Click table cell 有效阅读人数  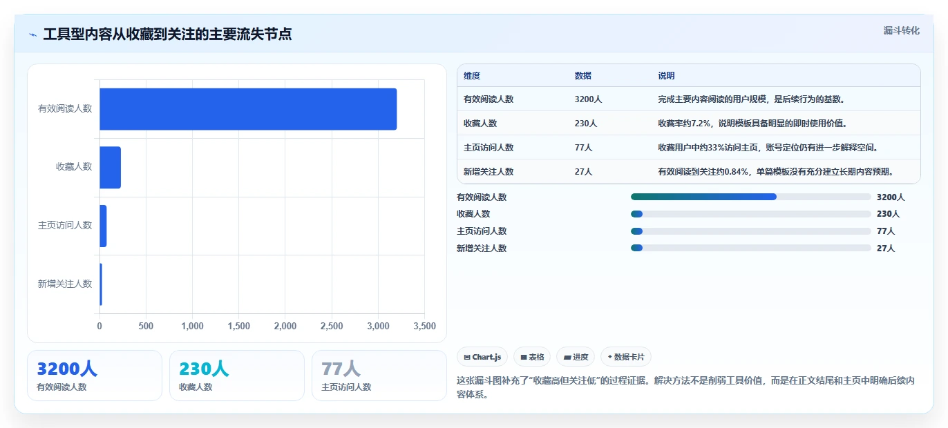[489, 99]
